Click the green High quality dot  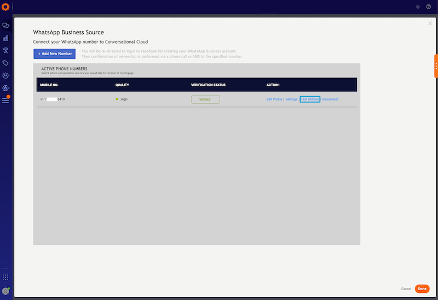pos(117,99)
